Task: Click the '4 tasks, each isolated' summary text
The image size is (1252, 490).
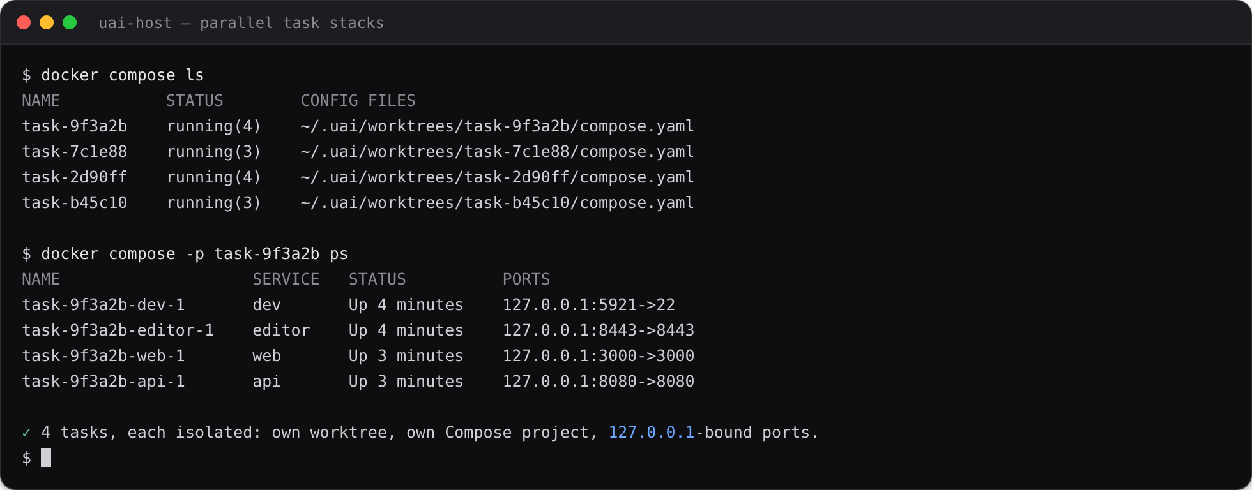Action: click(151, 433)
